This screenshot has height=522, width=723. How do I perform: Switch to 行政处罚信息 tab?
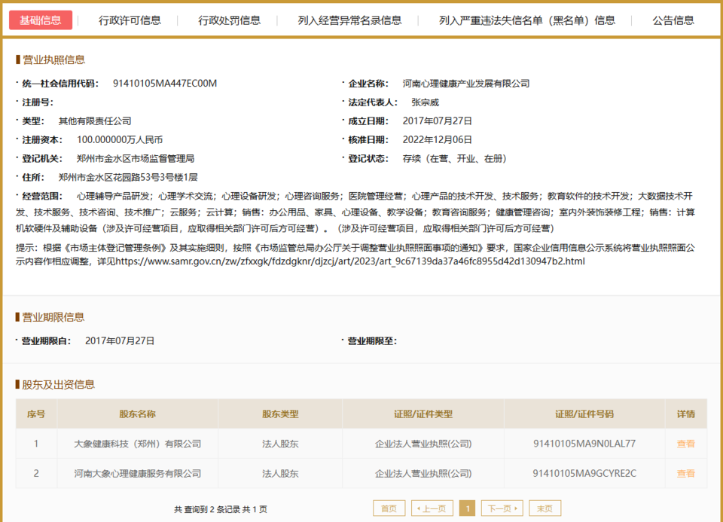[x=230, y=20]
